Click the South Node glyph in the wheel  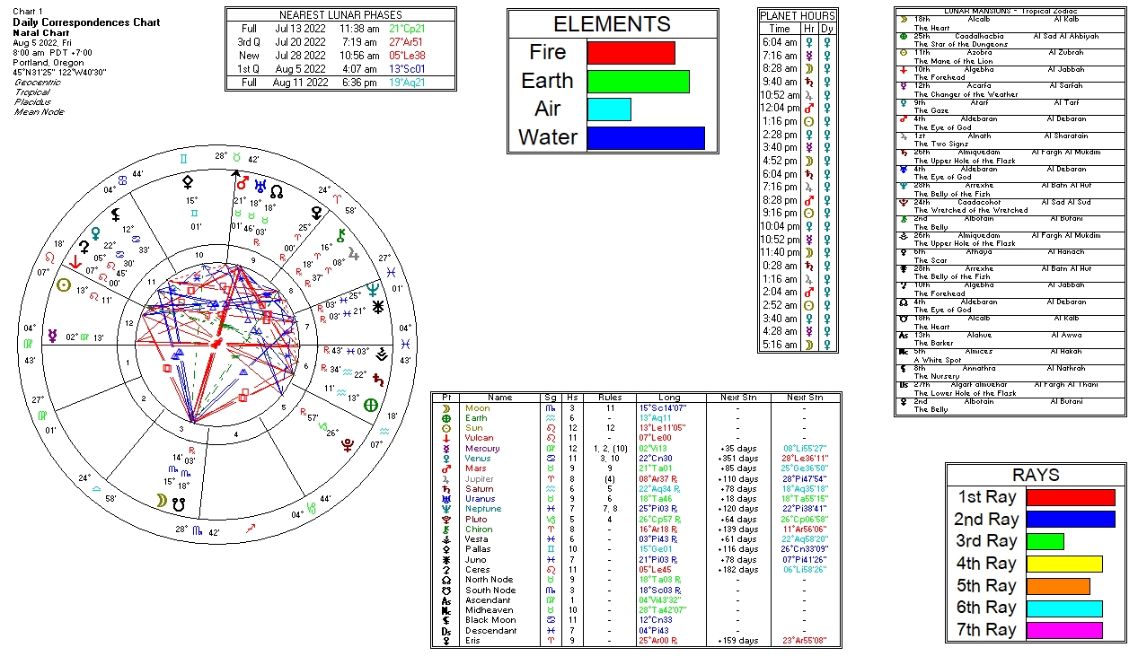(178, 504)
